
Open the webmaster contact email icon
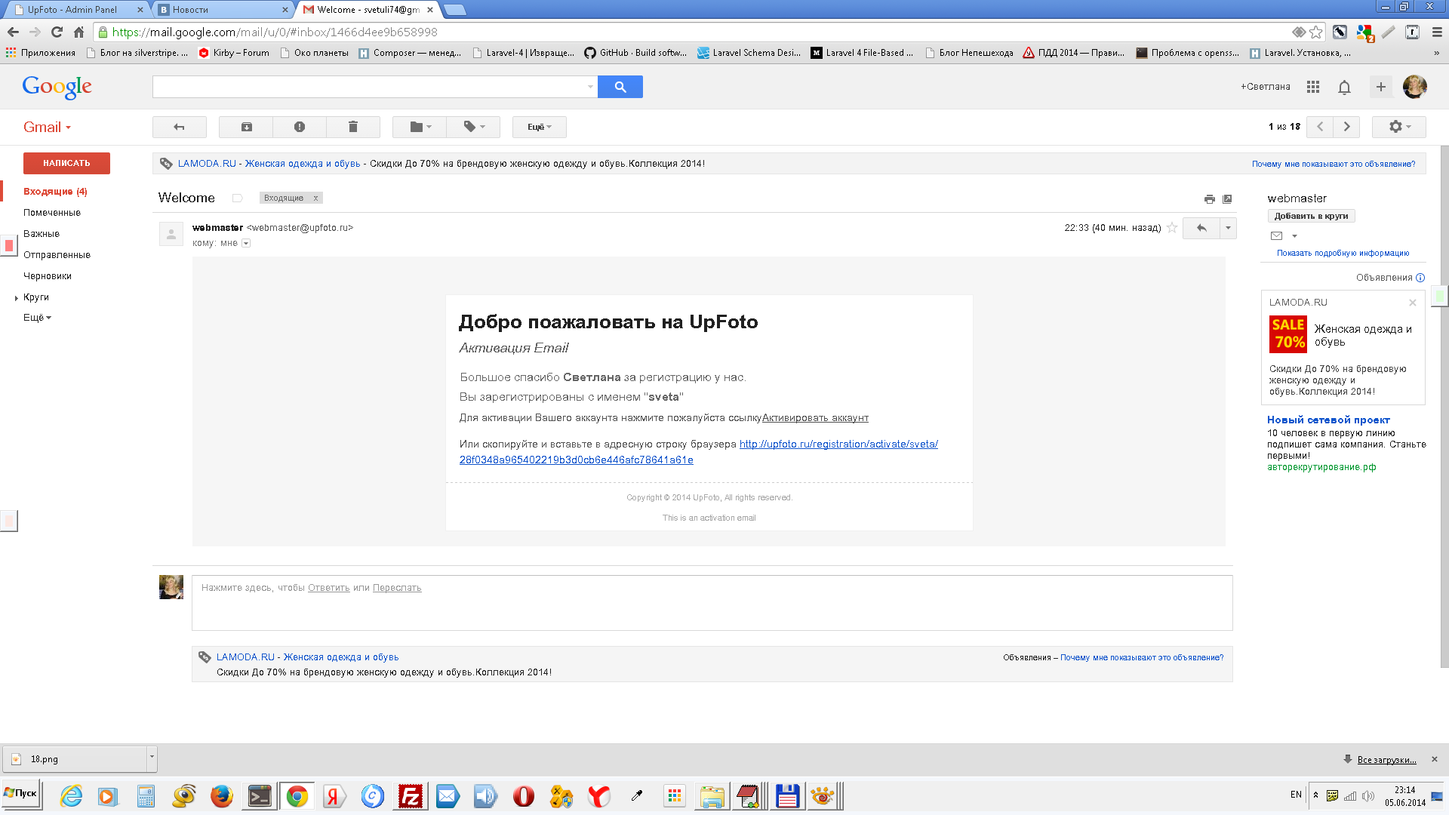(1277, 235)
